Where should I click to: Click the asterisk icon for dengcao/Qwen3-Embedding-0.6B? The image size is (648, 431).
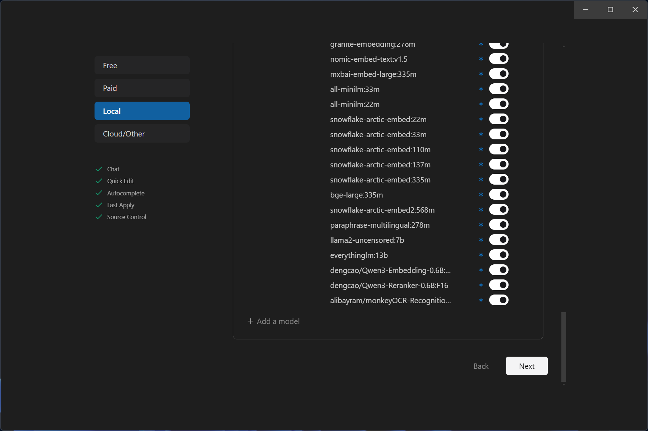pyautogui.click(x=481, y=270)
